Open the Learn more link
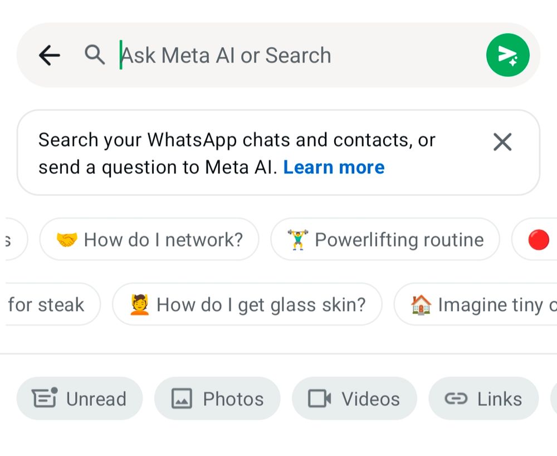This screenshot has width=557, height=456. [334, 167]
